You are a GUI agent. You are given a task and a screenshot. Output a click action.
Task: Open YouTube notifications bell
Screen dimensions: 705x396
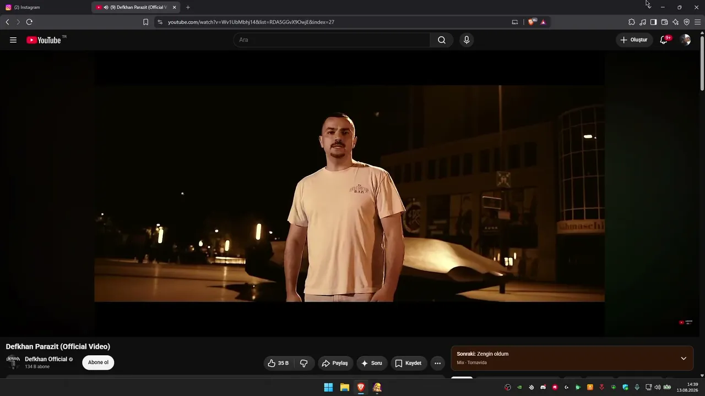coord(664,40)
